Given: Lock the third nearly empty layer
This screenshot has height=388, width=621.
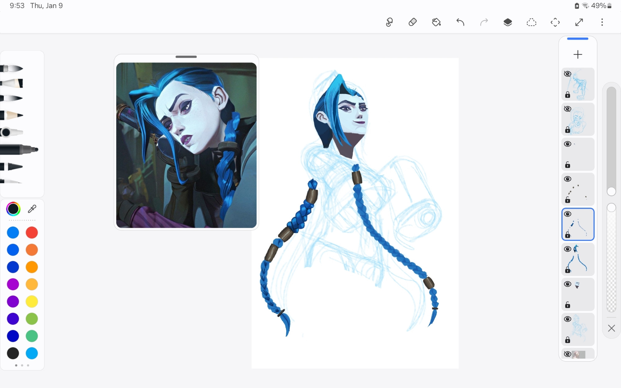Looking at the screenshot, I should pyautogui.click(x=568, y=165).
